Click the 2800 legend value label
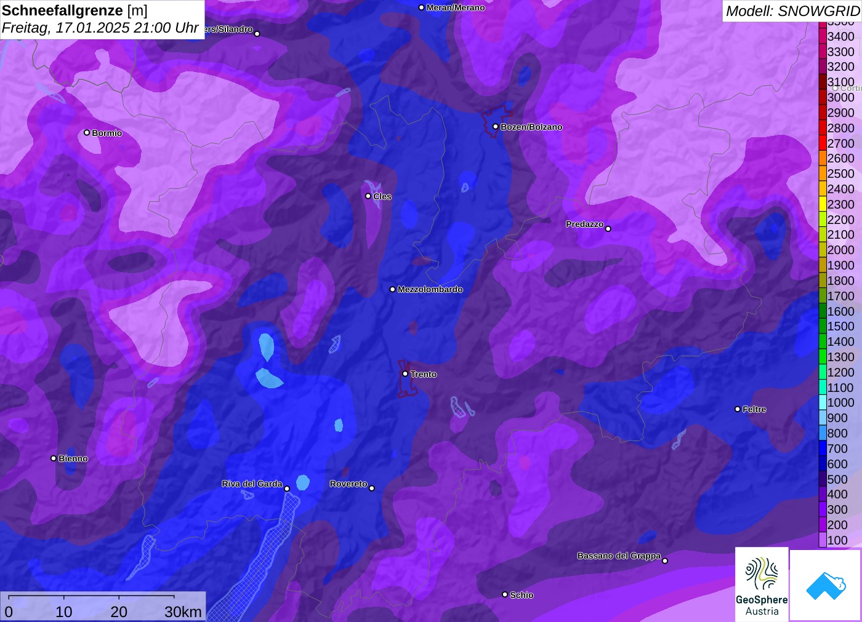Viewport: 862px width, 622px height. coord(841,128)
